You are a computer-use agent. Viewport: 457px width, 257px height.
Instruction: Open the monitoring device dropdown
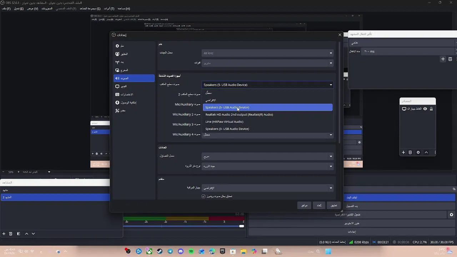267,188
